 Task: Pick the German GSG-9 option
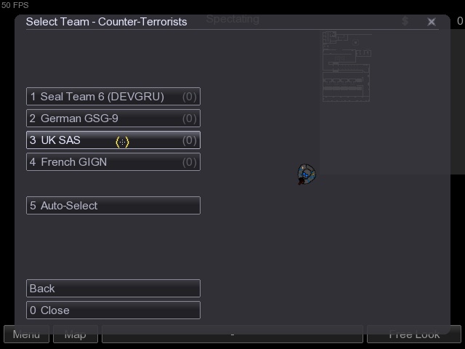[x=113, y=119]
